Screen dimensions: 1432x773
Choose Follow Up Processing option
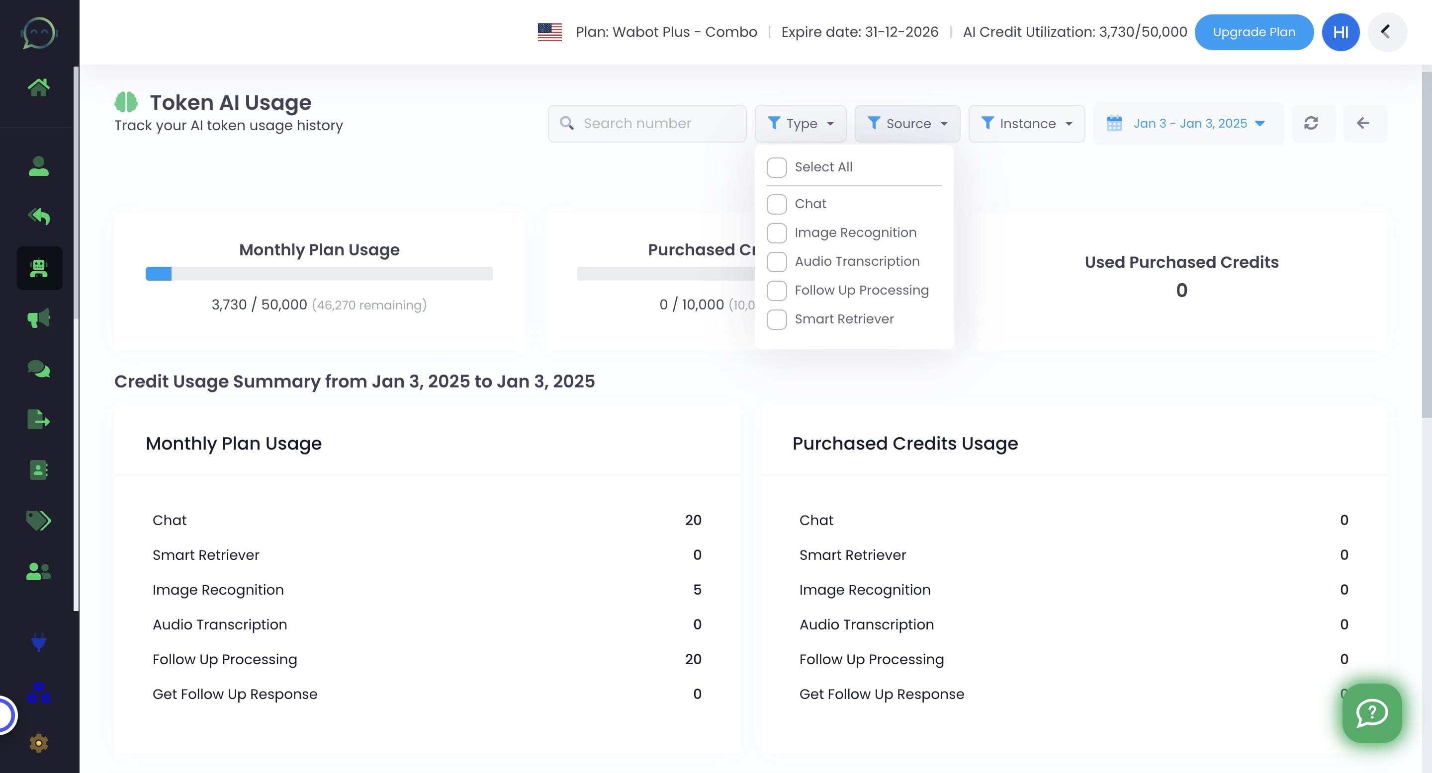[x=776, y=291]
